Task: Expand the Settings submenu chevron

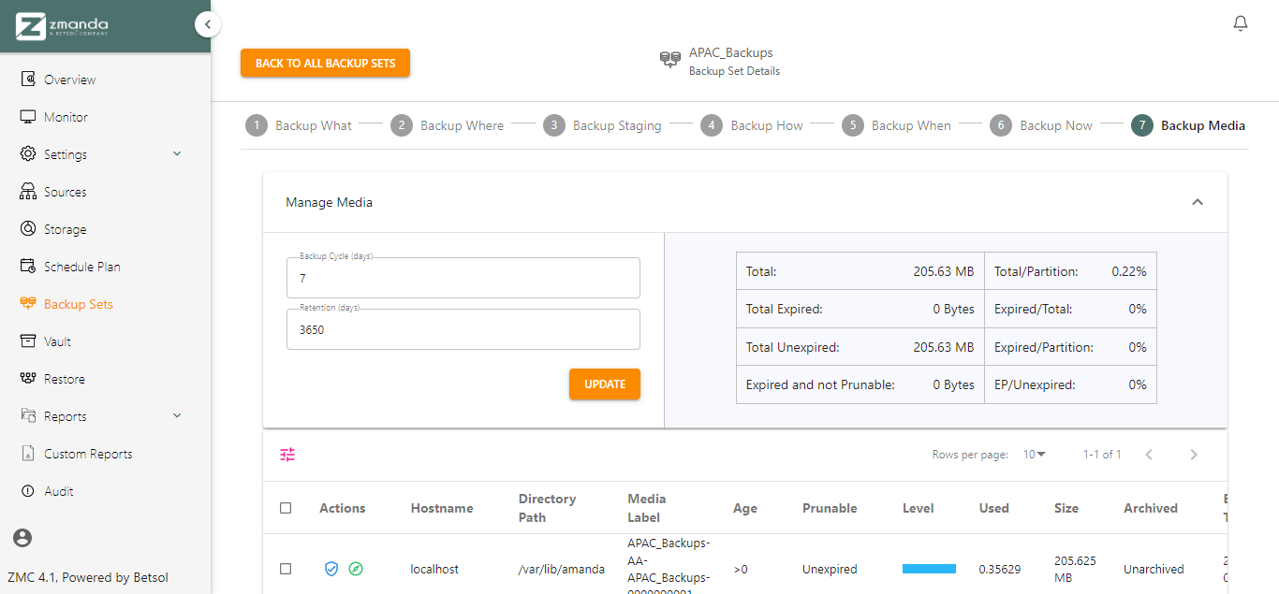Action: (x=177, y=153)
